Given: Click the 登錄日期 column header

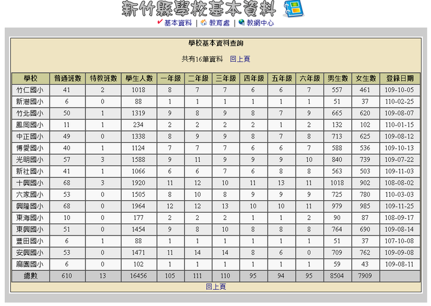Looking at the screenshot, I should point(400,78).
